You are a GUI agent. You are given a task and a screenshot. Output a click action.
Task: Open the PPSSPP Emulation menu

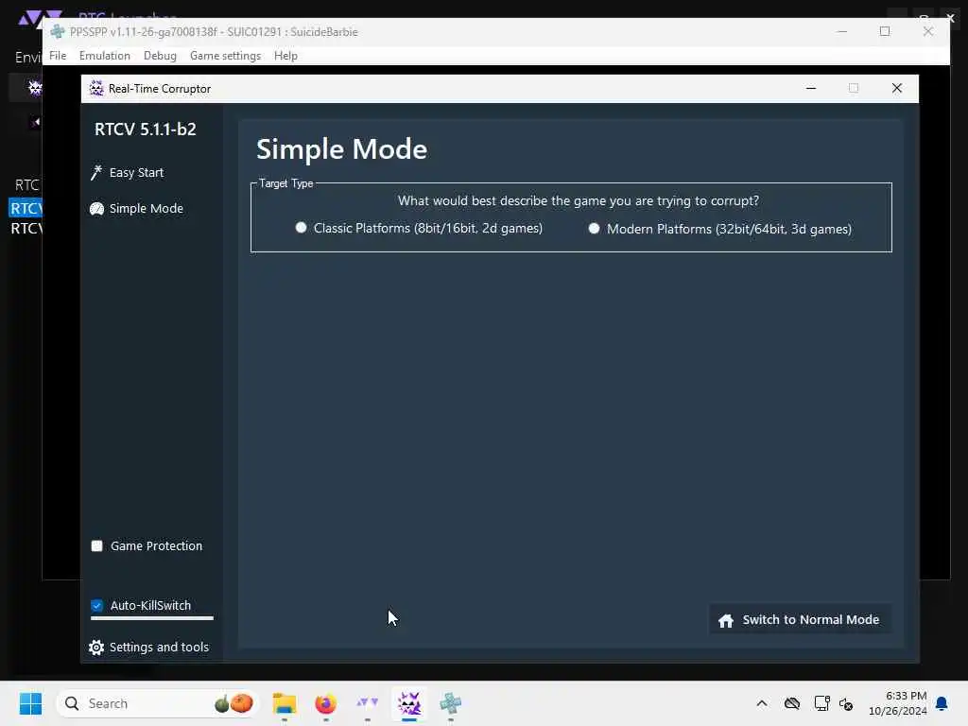tap(104, 56)
